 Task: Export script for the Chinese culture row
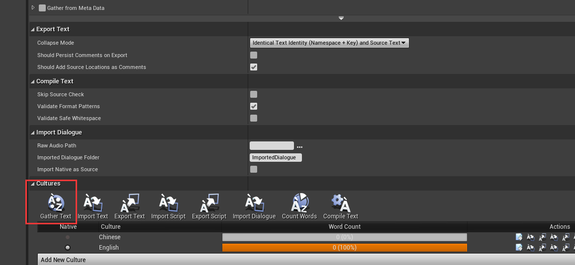click(566, 237)
